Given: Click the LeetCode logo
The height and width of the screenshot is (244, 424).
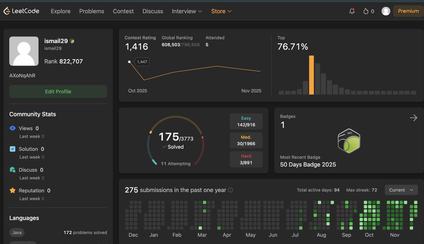Looking at the screenshot, I should [21, 11].
